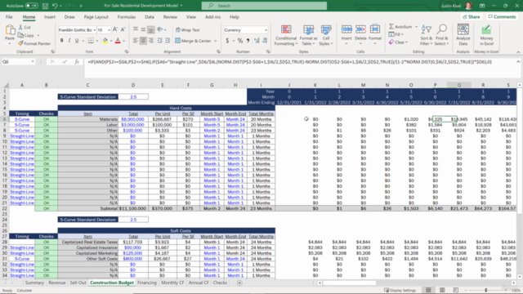523x294 pixels.
Task: Open the font size dropdown
Action: (109, 30)
